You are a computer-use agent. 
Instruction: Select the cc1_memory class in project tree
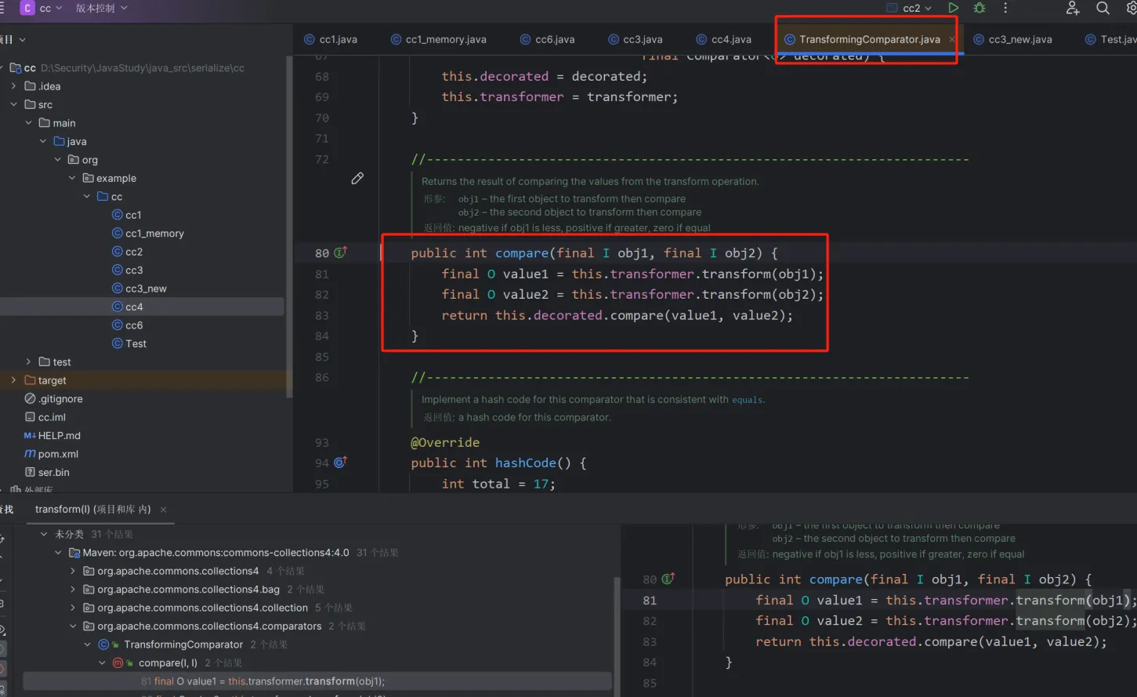[x=154, y=234]
